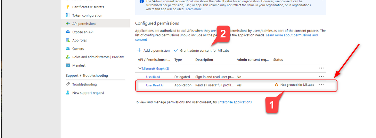
Task: Open the Microsoft Graph (2) link
Action: (x=156, y=69)
